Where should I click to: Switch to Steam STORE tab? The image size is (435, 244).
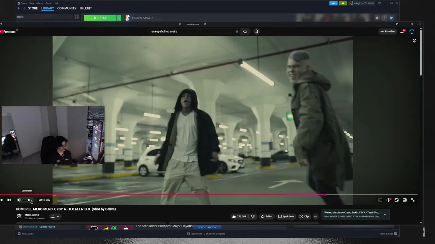pos(33,8)
